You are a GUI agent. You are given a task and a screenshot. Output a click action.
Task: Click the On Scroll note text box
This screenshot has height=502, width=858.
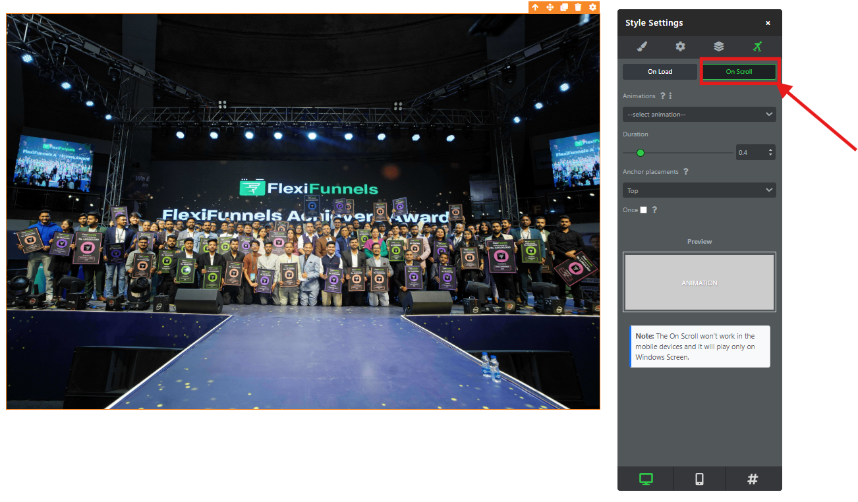point(700,347)
